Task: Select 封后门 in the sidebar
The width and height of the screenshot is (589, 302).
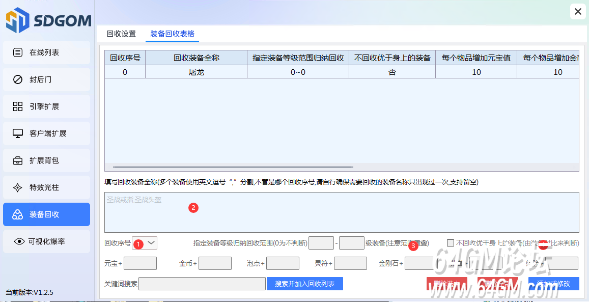Action: tap(46, 79)
